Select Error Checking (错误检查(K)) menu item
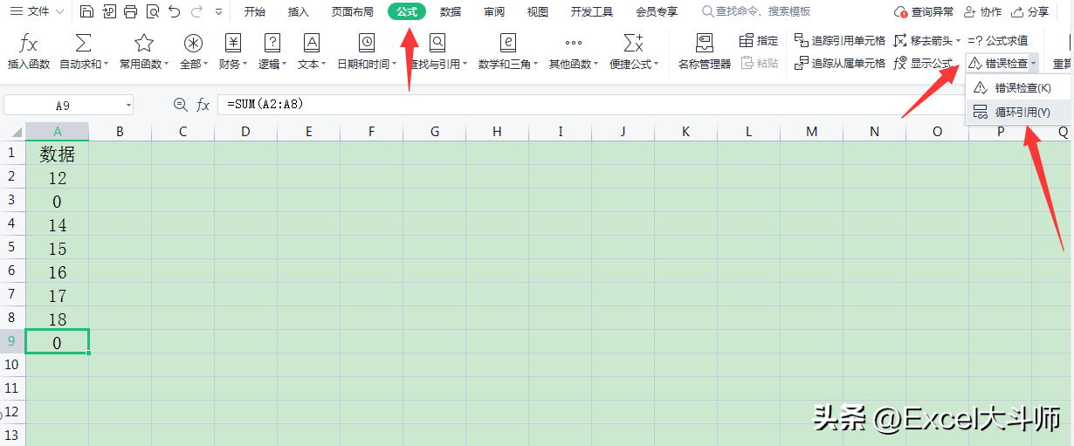 click(x=1019, y=87)
